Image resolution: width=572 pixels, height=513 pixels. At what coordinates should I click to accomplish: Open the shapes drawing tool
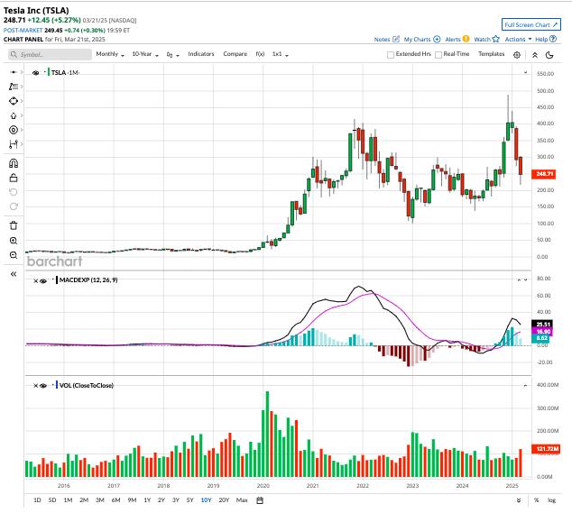[14, 101]
